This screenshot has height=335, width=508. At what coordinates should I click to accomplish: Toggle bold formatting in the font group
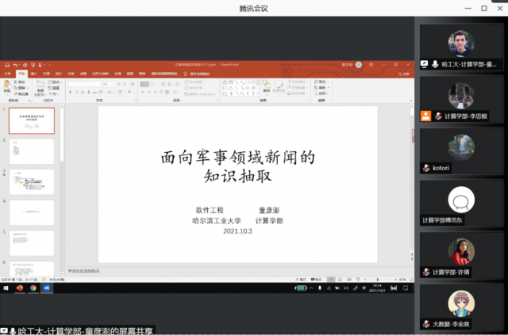click(70, 91)
